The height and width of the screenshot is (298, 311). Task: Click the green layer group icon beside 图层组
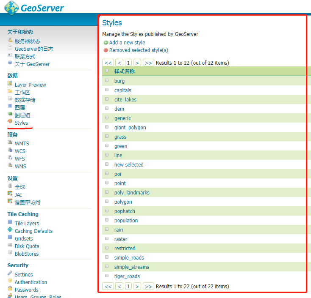tap(10, 114)
